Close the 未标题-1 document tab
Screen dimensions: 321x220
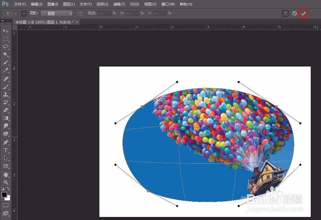[77, 22]
